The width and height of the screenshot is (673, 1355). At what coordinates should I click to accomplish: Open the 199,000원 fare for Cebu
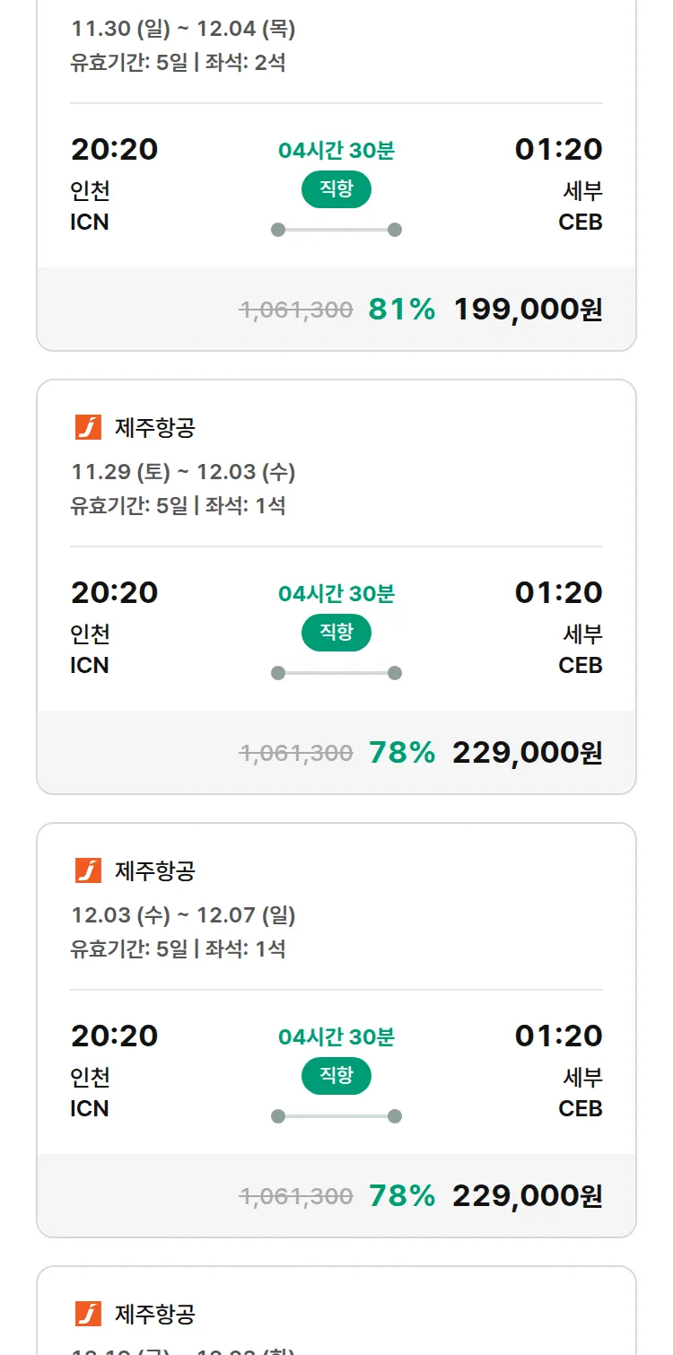pyautogui.click(x=528, y=310)
